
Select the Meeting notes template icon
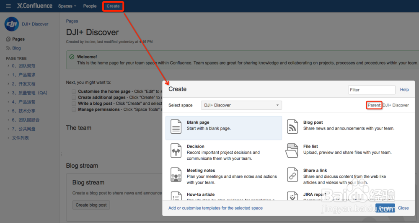[x=176, y=175]
